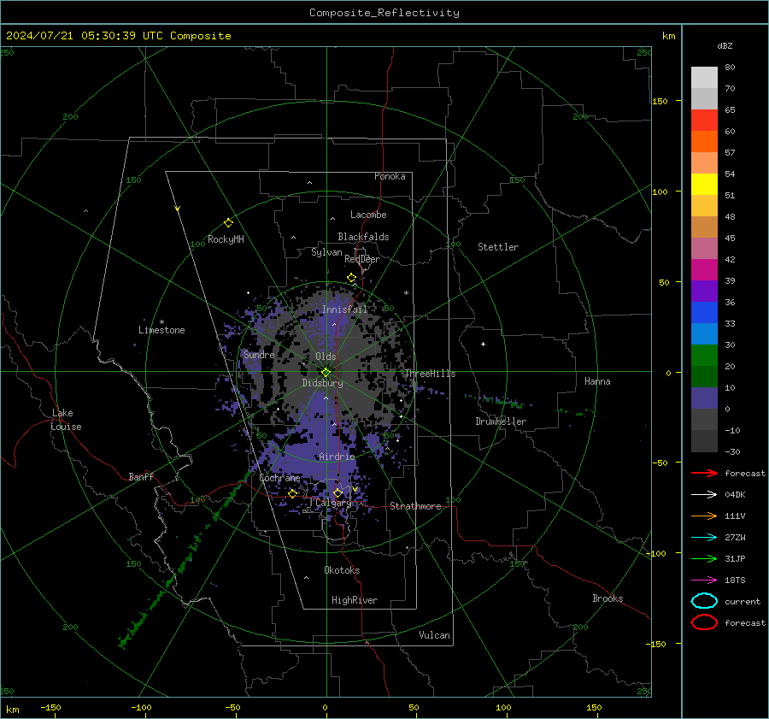Click the Calgary city label

(x=333, y=503)
